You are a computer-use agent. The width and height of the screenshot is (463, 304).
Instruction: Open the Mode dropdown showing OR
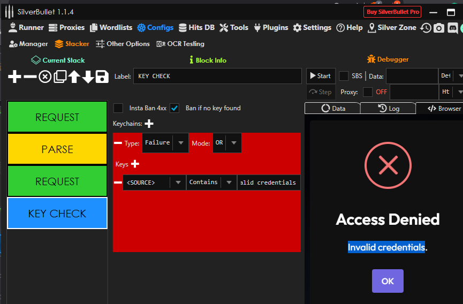(x=227, y=143)
